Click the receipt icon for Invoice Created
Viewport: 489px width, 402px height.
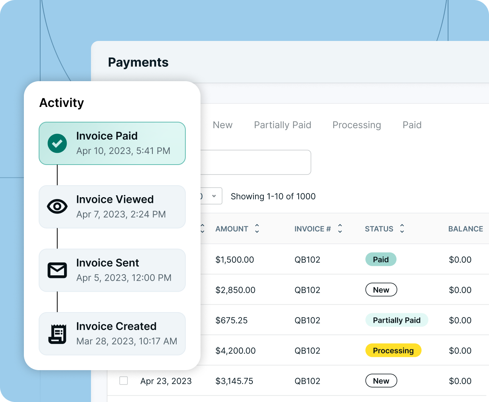click(x=57, y=334)
